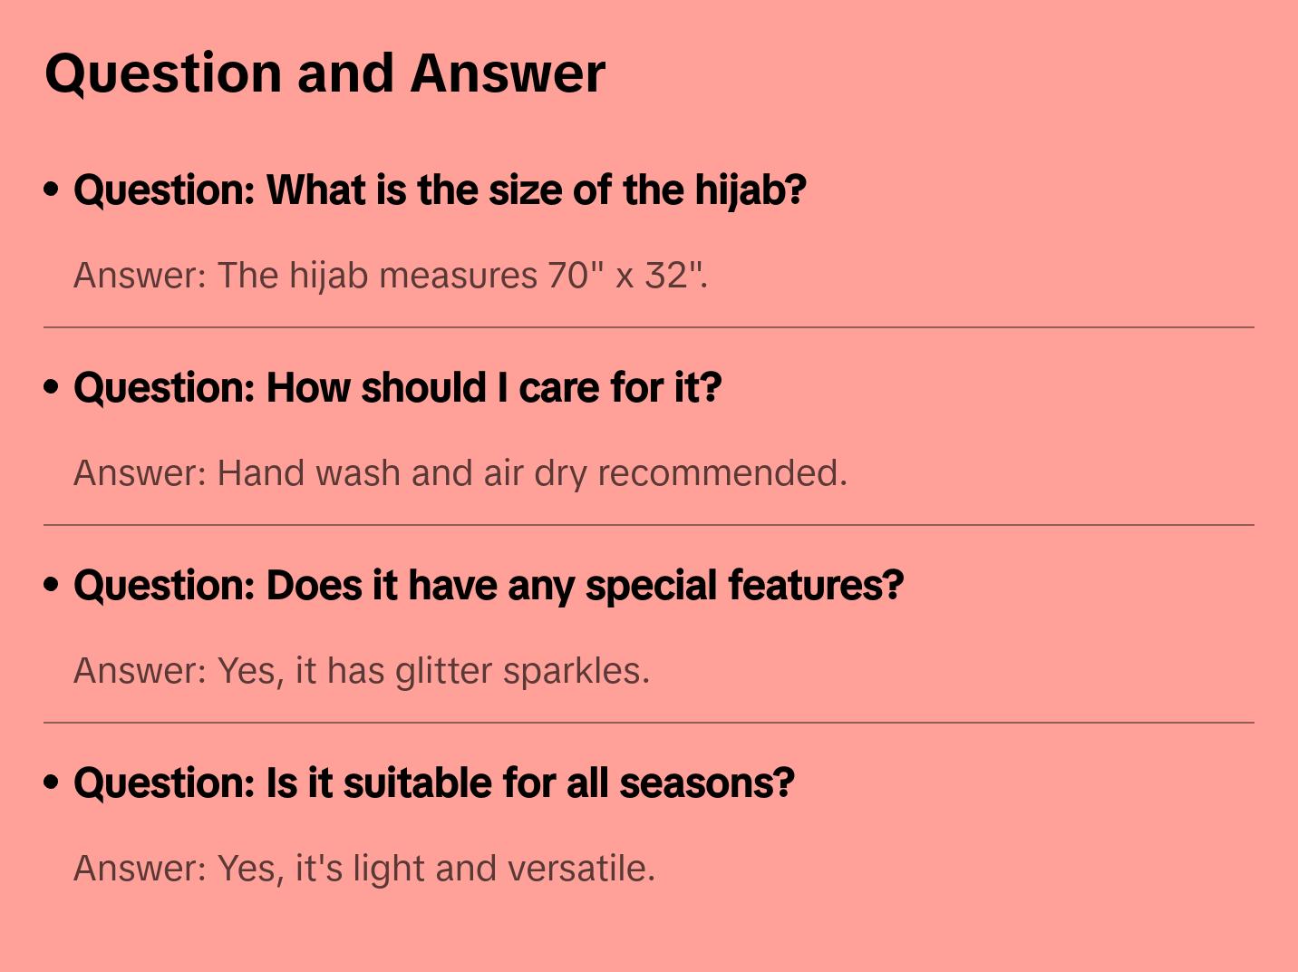This screenshot has width=1298, height=972.
Task: Open the 'Does it have any special features?' question
Action: tap(489, 586)
